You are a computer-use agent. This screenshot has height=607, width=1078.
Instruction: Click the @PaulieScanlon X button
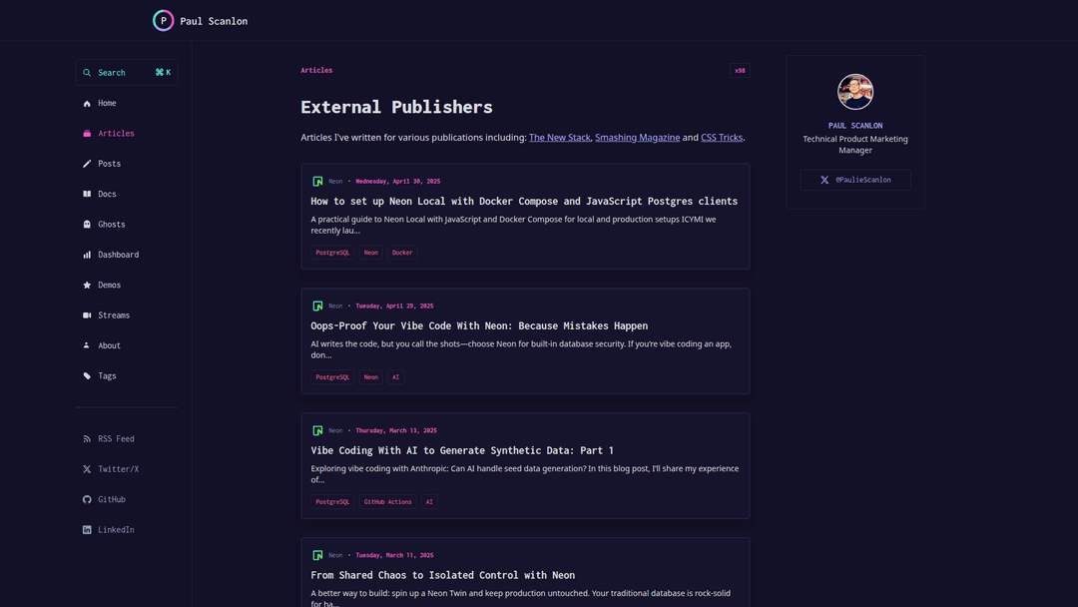[x=854, y=180]
